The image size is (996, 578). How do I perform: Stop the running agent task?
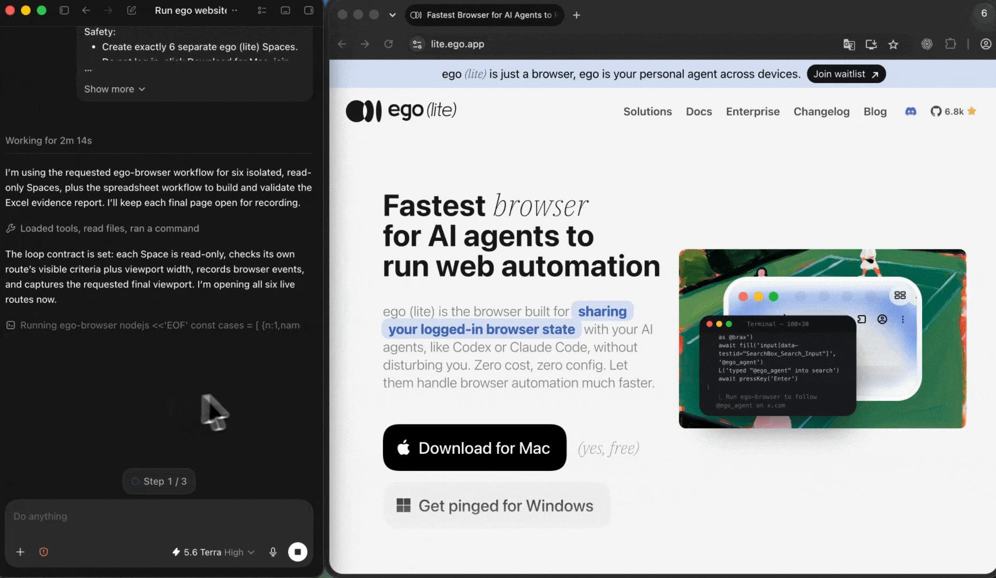(298, 552)
